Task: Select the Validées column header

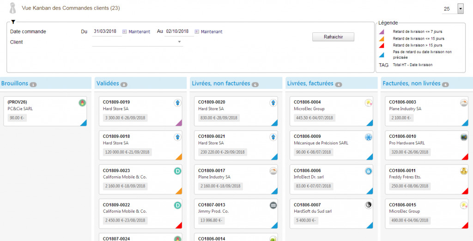Action: pyautogui.click(x=108, y=84)
